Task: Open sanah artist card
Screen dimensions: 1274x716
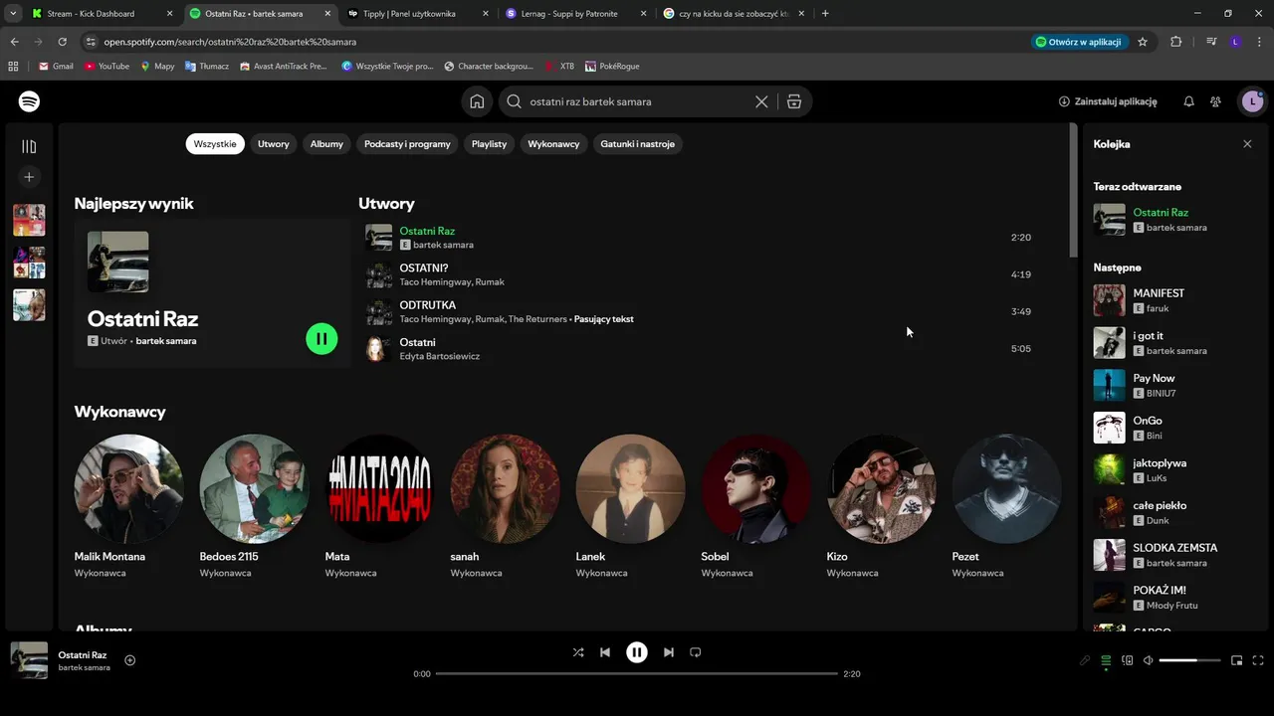Action: [x=505, y=505]
